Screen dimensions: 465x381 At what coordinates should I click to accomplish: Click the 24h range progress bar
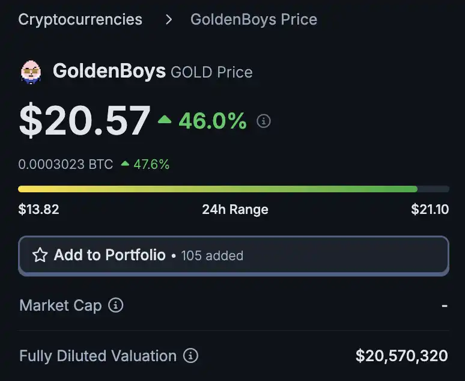[233, 189]
